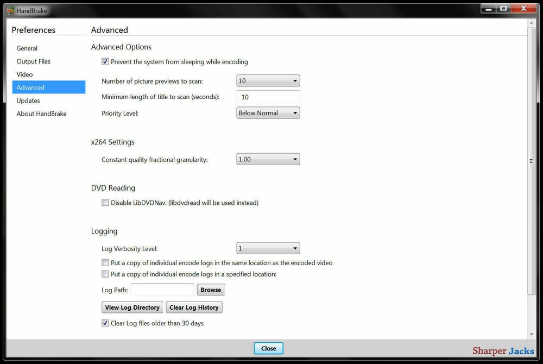The height and width of the screenshot is (364, 543).
Task: Enable copying encode logs to a specified location
Action: pyautogui.click(x=105, y=274)
